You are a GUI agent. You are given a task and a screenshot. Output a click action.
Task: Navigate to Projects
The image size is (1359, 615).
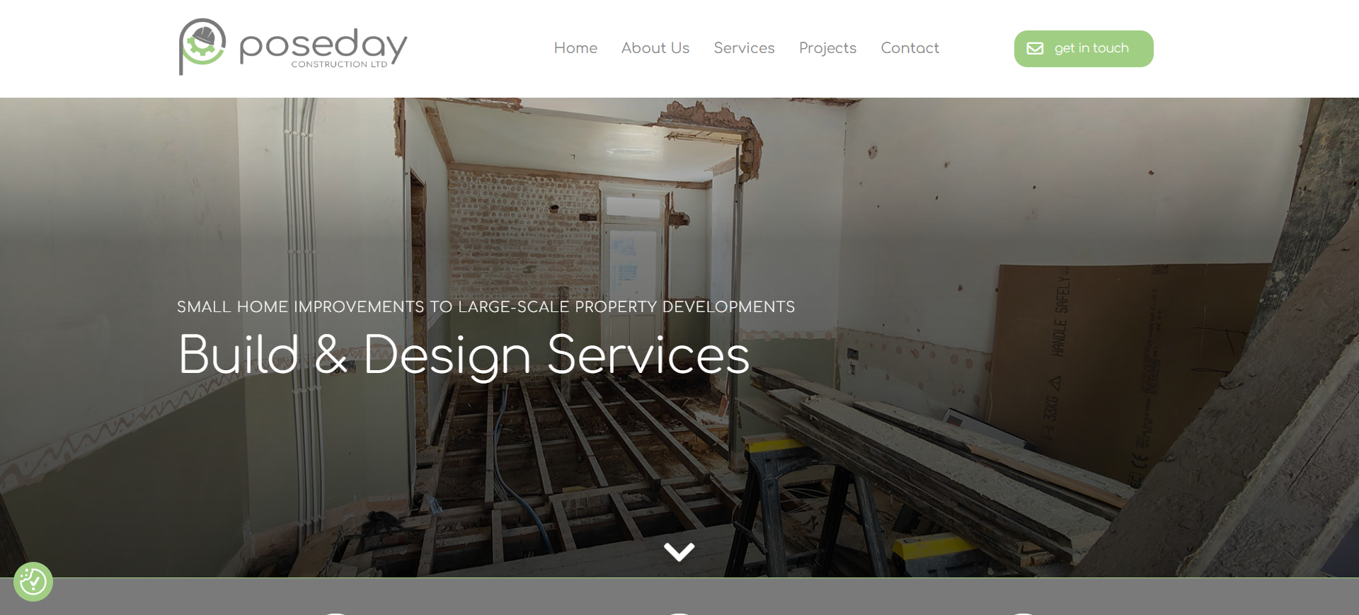coord(827,48)
